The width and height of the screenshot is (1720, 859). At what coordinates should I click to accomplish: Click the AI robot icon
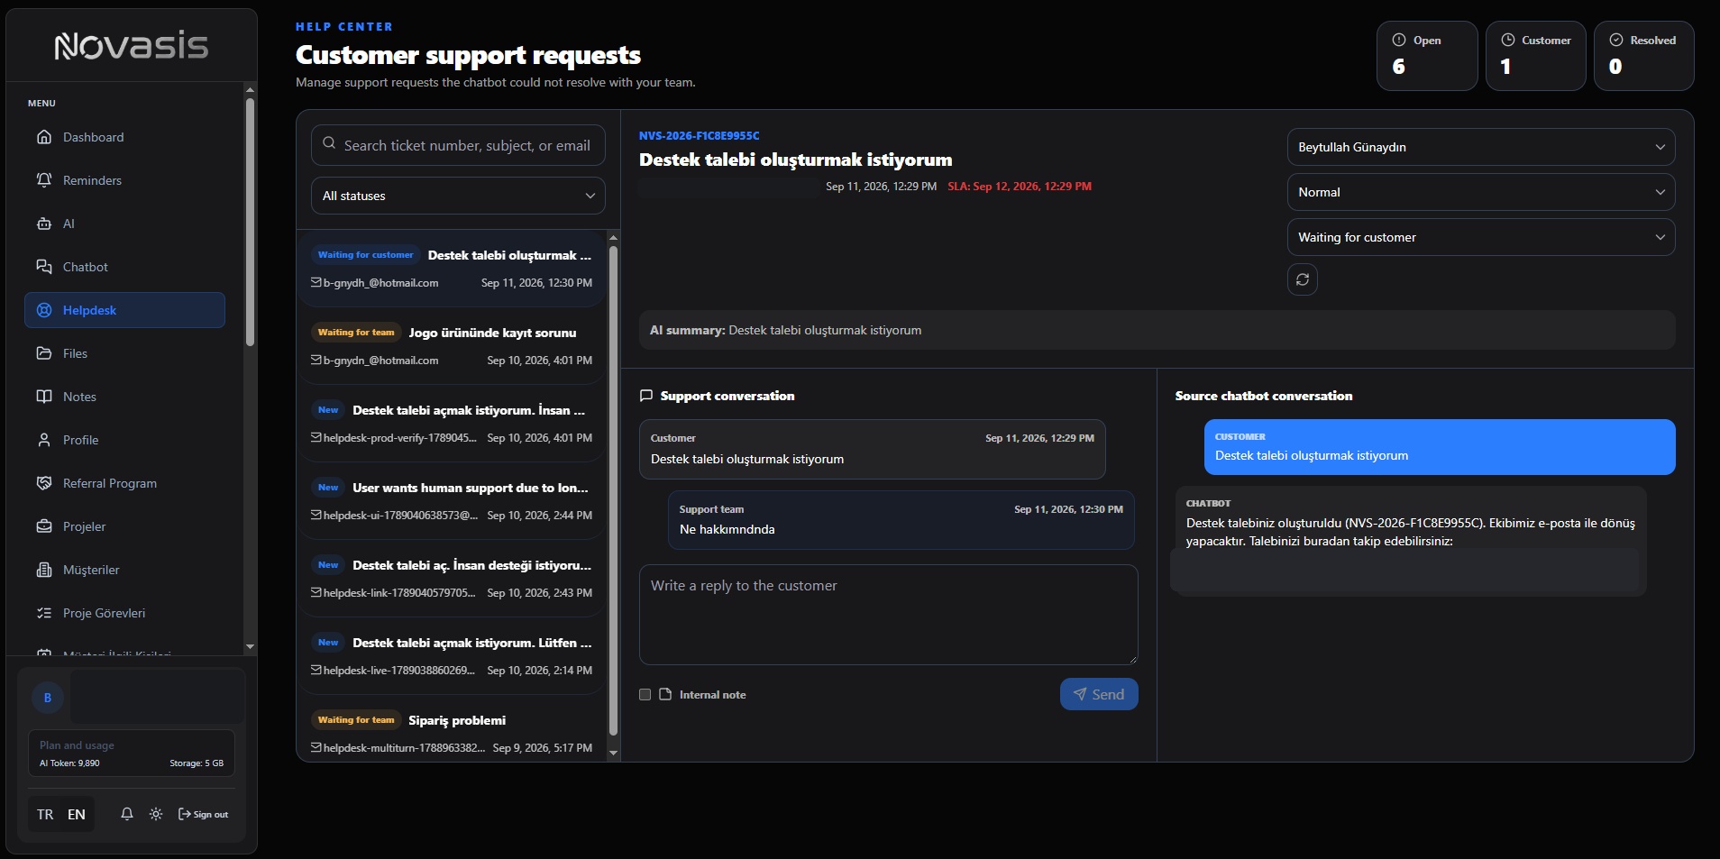44,224
